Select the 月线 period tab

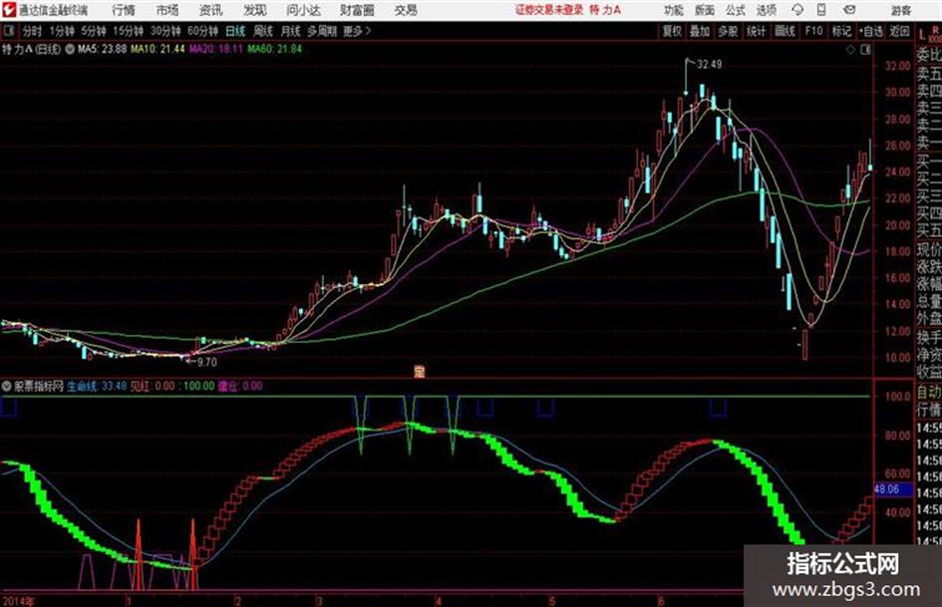tap(291, 31)
